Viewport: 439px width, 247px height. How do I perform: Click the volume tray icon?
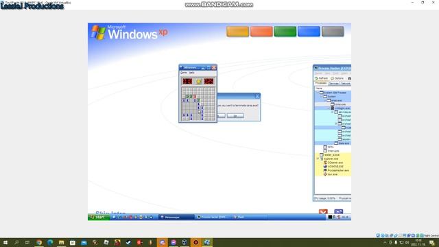pos(407,242)
